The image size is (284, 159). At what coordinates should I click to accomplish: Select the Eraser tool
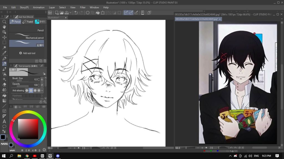coord(4,84)
